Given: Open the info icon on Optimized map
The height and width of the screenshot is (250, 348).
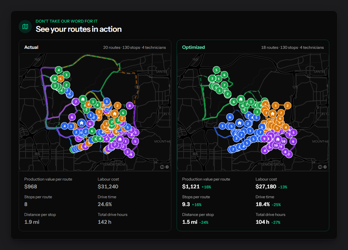Looking at the screenshot, I should pyautogui.click(x=320, y=167).
